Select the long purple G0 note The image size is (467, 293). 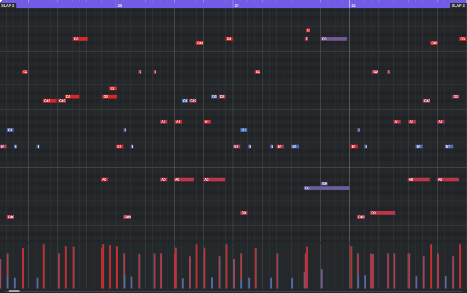click(327, 188)
